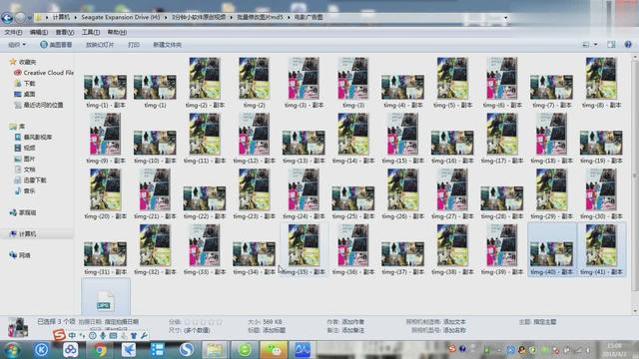Image resolution: width=639 pixels, height=359 pixels.
Task: Click the change view icon
Action: tap(586, 44)
